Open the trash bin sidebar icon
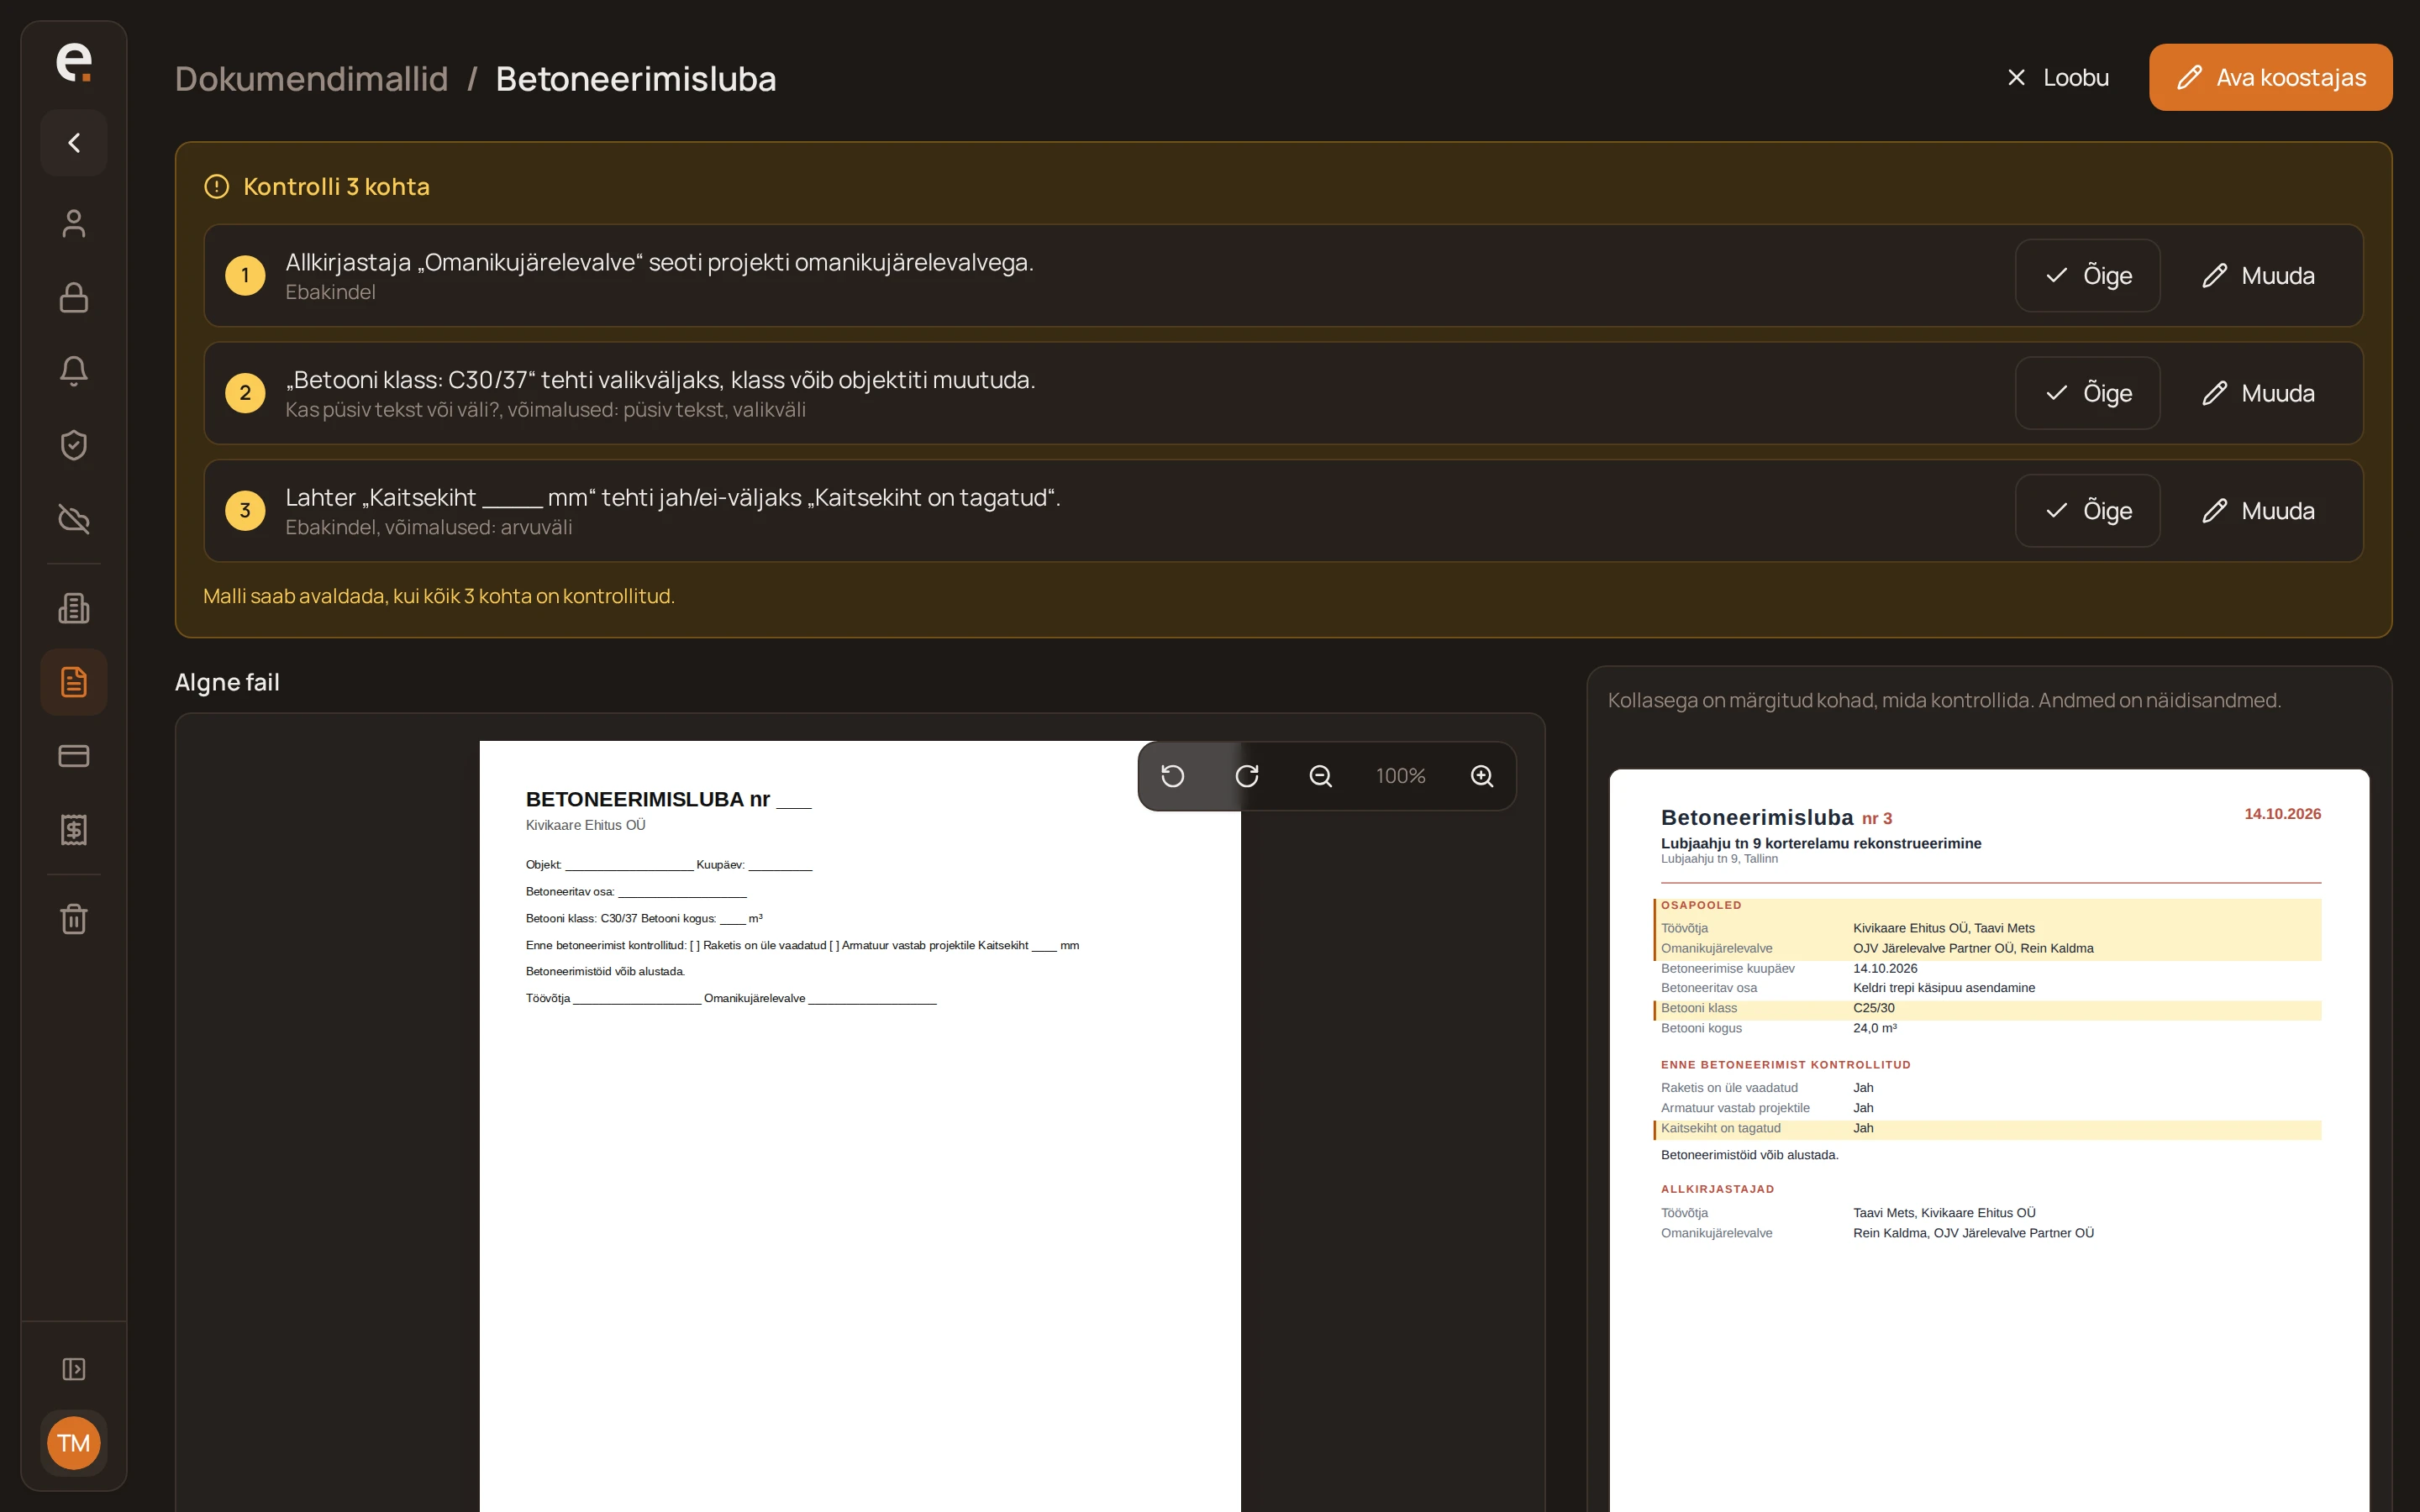This screenshot has width=2420, height=1512. point(74,919)
